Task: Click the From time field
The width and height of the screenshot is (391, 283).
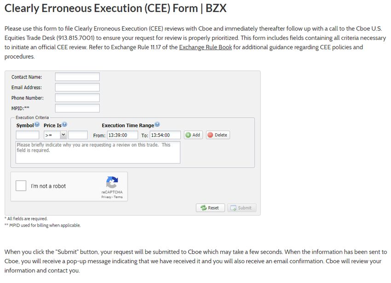Action: (x=122, y=135)
